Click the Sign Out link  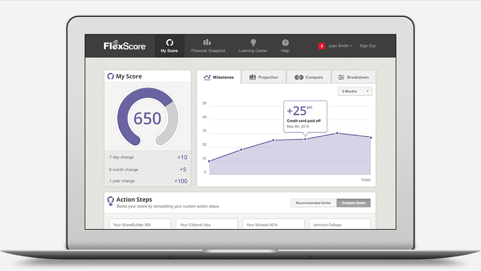coord(367,46)
